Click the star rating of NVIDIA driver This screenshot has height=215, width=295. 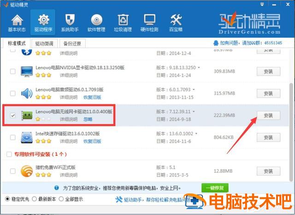tap(43, 75)
